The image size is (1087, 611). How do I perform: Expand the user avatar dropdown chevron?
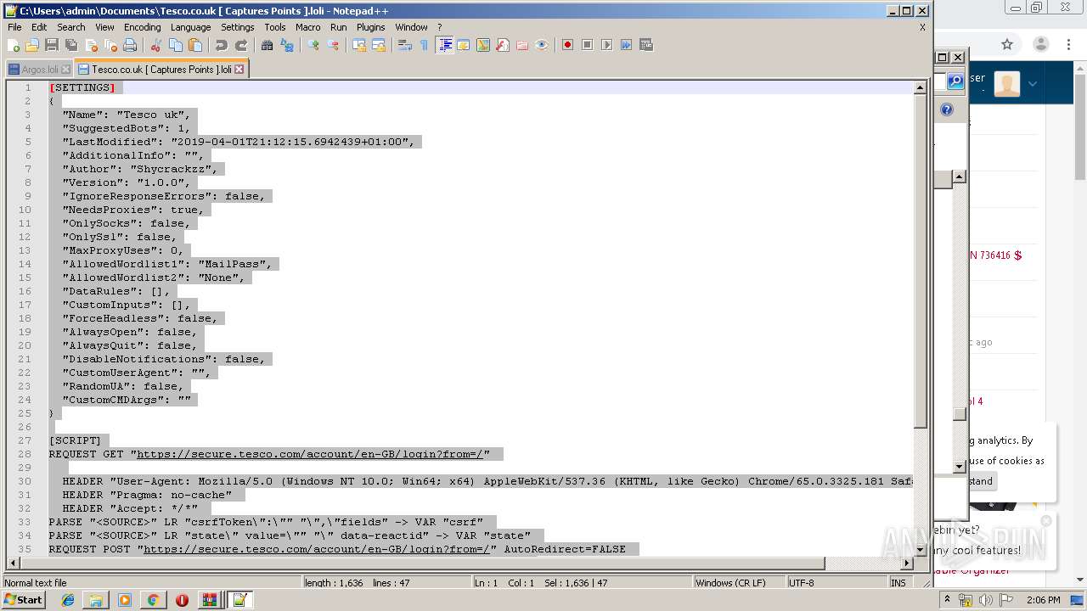(1033, 83)
